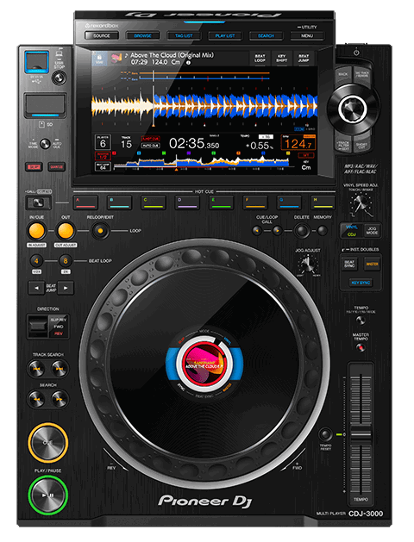Flip the DIRECTION lever switch
Image resolution: width=414 pixels, height=542 pixels.
(38, 326)
